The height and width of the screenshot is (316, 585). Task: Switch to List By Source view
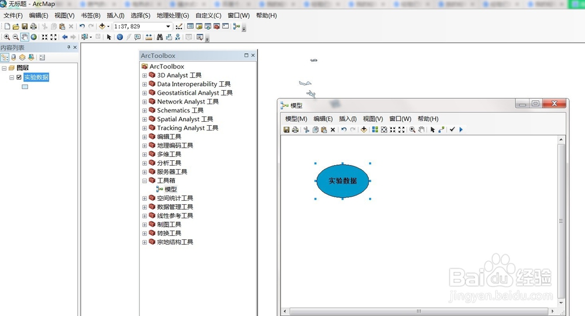(14, 57)
